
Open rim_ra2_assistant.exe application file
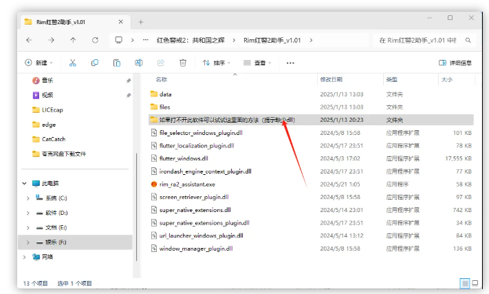point(187,184)
